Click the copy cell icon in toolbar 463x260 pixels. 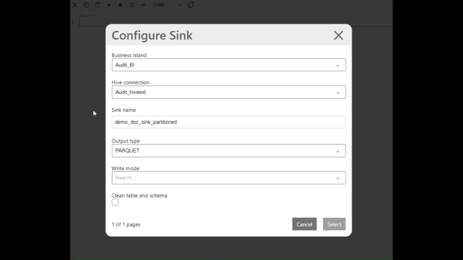pyautogui.click(x=86, y=5)
